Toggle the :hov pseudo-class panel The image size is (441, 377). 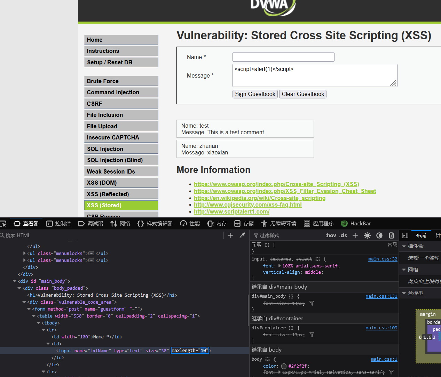click(x=331, y=235)
